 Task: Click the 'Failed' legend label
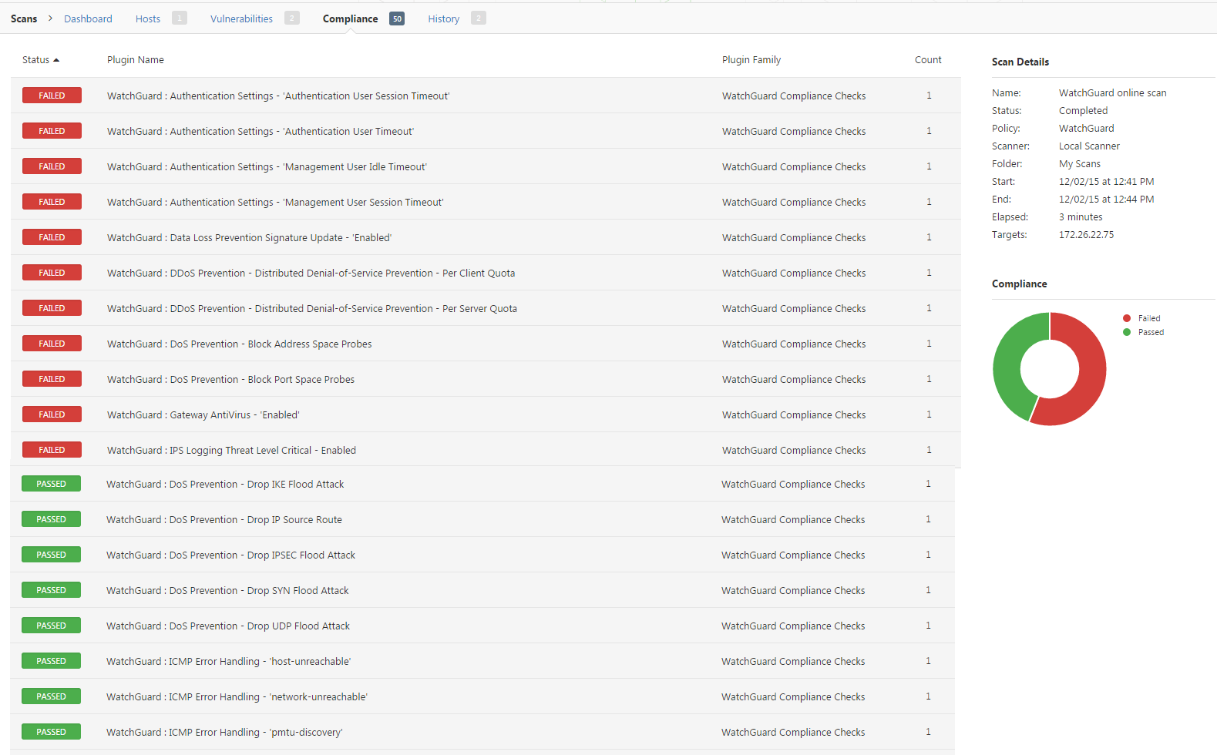[1149, 318]
